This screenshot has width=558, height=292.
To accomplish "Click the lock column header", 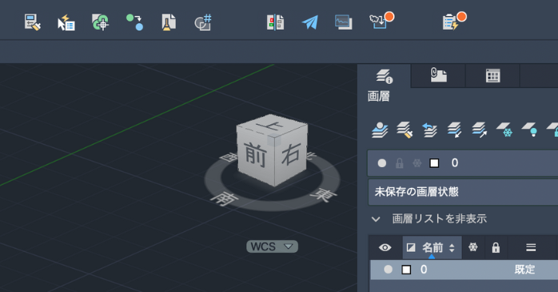I will tap(496, 247).
